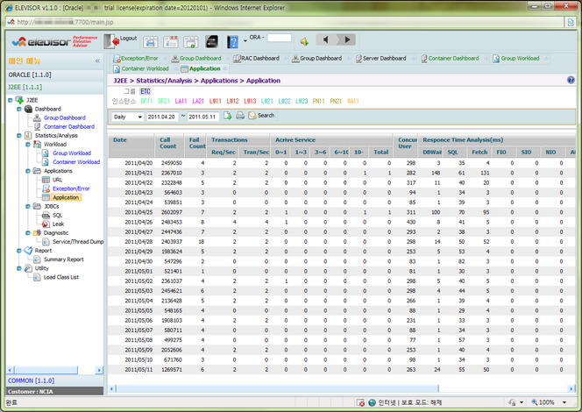Collapse the Diagnostic tree node

pos(28,233)
